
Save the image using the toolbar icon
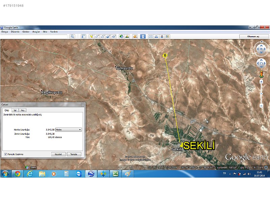[x=162, y=37]
